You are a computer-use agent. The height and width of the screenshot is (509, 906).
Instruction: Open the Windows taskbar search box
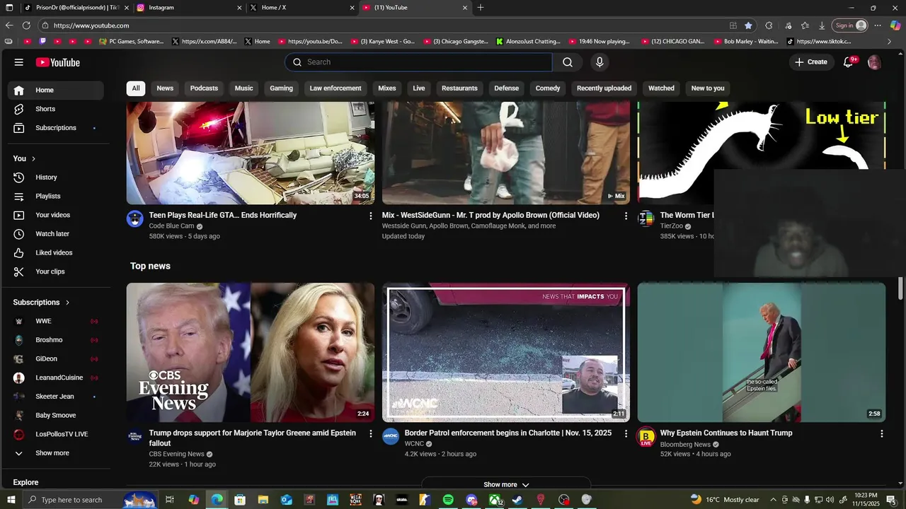(91, 500)
